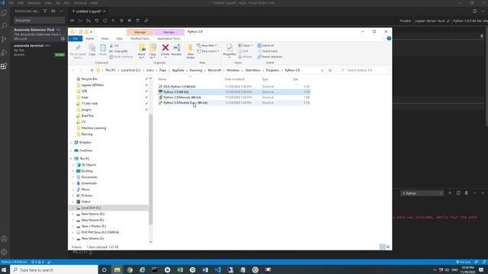Screen dimensions: 488x274
Task: Click Jupyter Server: local status in VS Code
Action: point(432,21)
